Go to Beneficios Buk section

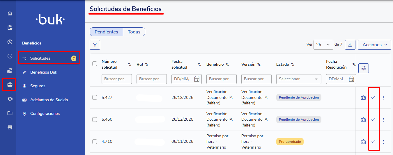[44, 72]
